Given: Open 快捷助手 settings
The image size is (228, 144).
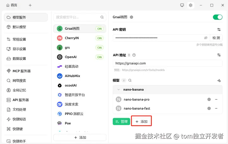Looking at the screenshot, I should point(26,141).
